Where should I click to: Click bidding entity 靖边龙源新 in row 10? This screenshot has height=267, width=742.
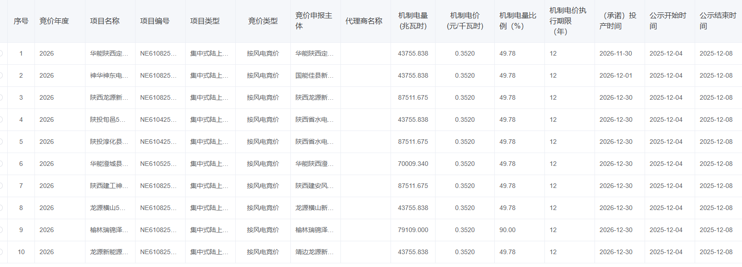click(314, 252)
